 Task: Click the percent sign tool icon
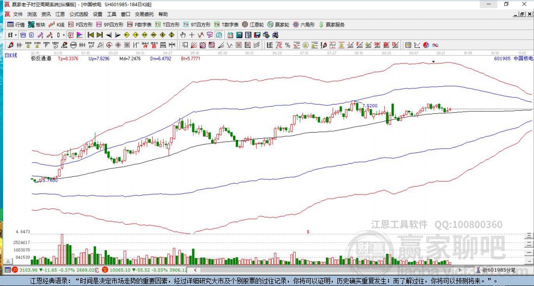287,45
